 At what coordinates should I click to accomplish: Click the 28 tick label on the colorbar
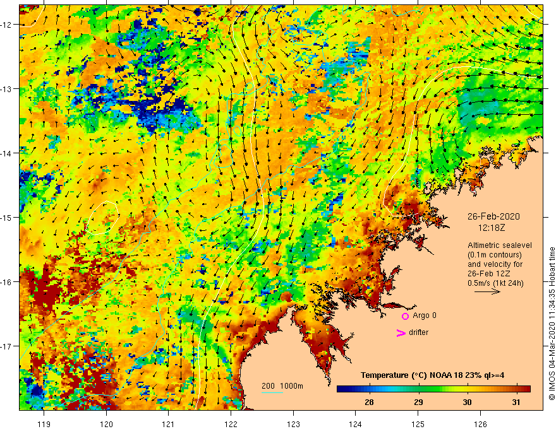pos(369,402)
